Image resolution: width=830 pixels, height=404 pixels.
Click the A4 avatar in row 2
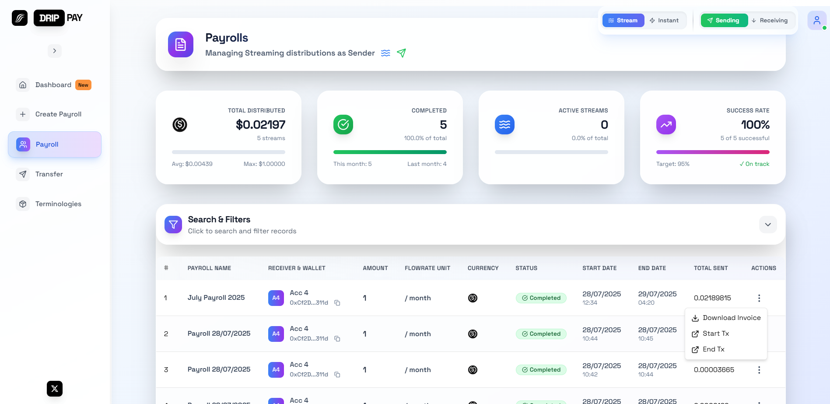tap(276, 334)
